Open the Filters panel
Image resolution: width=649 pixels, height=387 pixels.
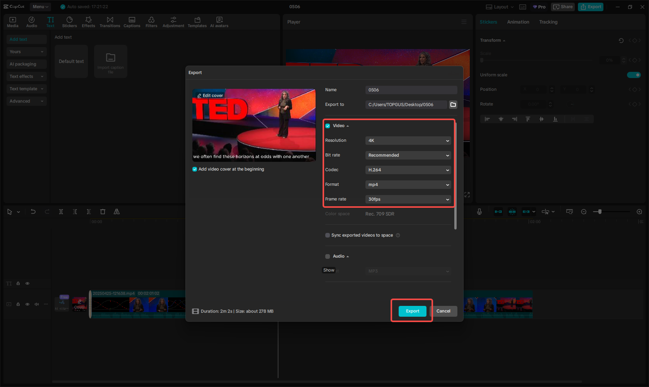coord(151,21)
